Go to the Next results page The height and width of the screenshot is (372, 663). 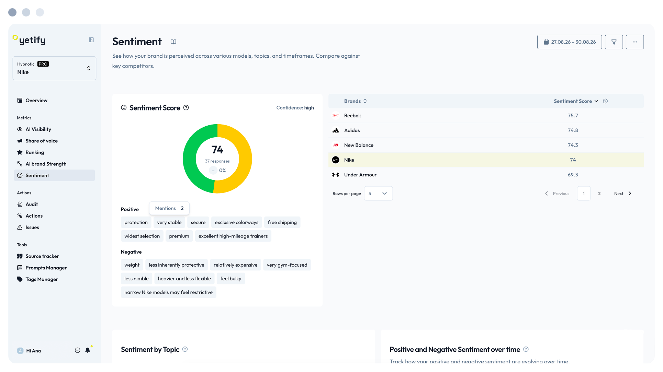click(x=623, y=194)
